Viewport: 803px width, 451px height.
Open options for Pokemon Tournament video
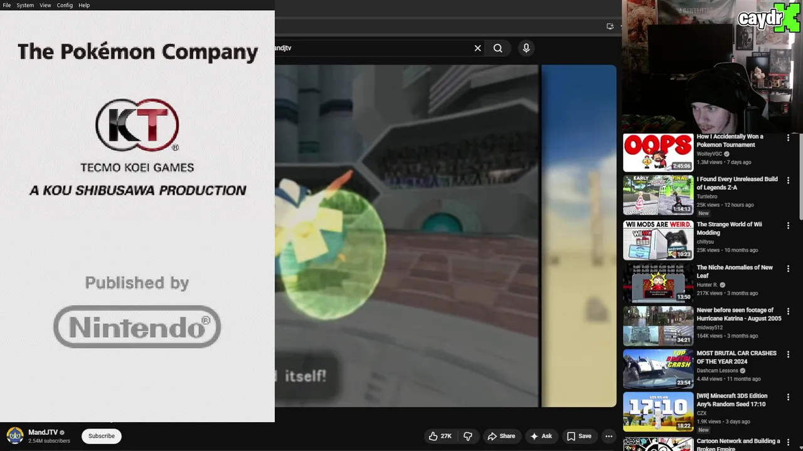(x=788, y=138)
